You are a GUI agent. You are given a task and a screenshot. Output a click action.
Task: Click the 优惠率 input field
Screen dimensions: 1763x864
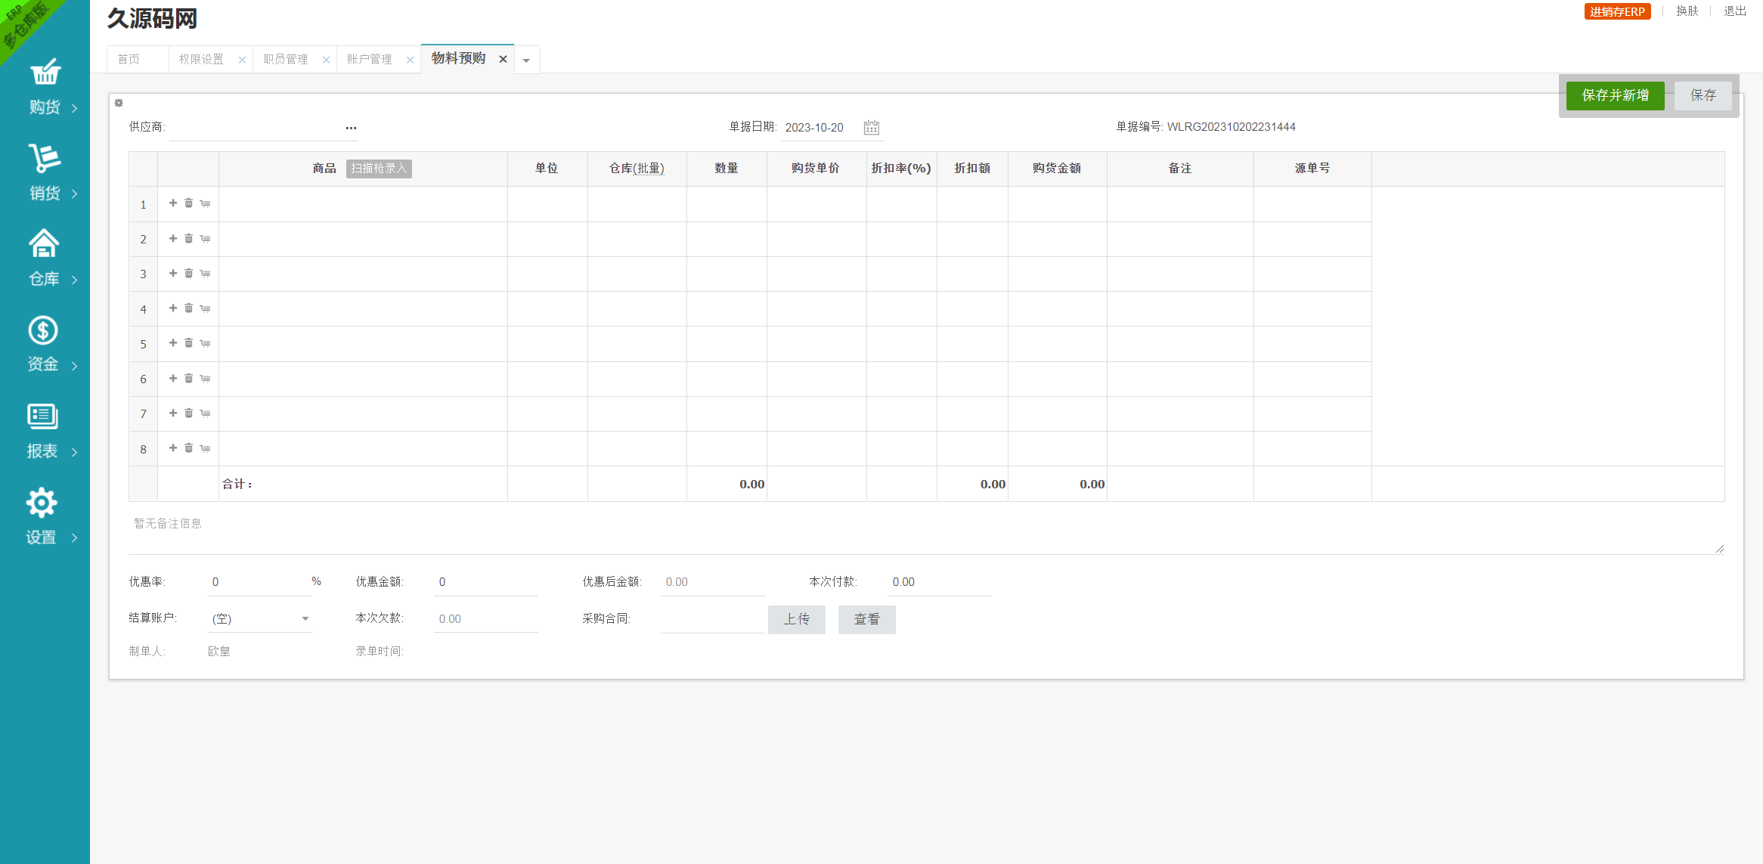click(257, 582)
